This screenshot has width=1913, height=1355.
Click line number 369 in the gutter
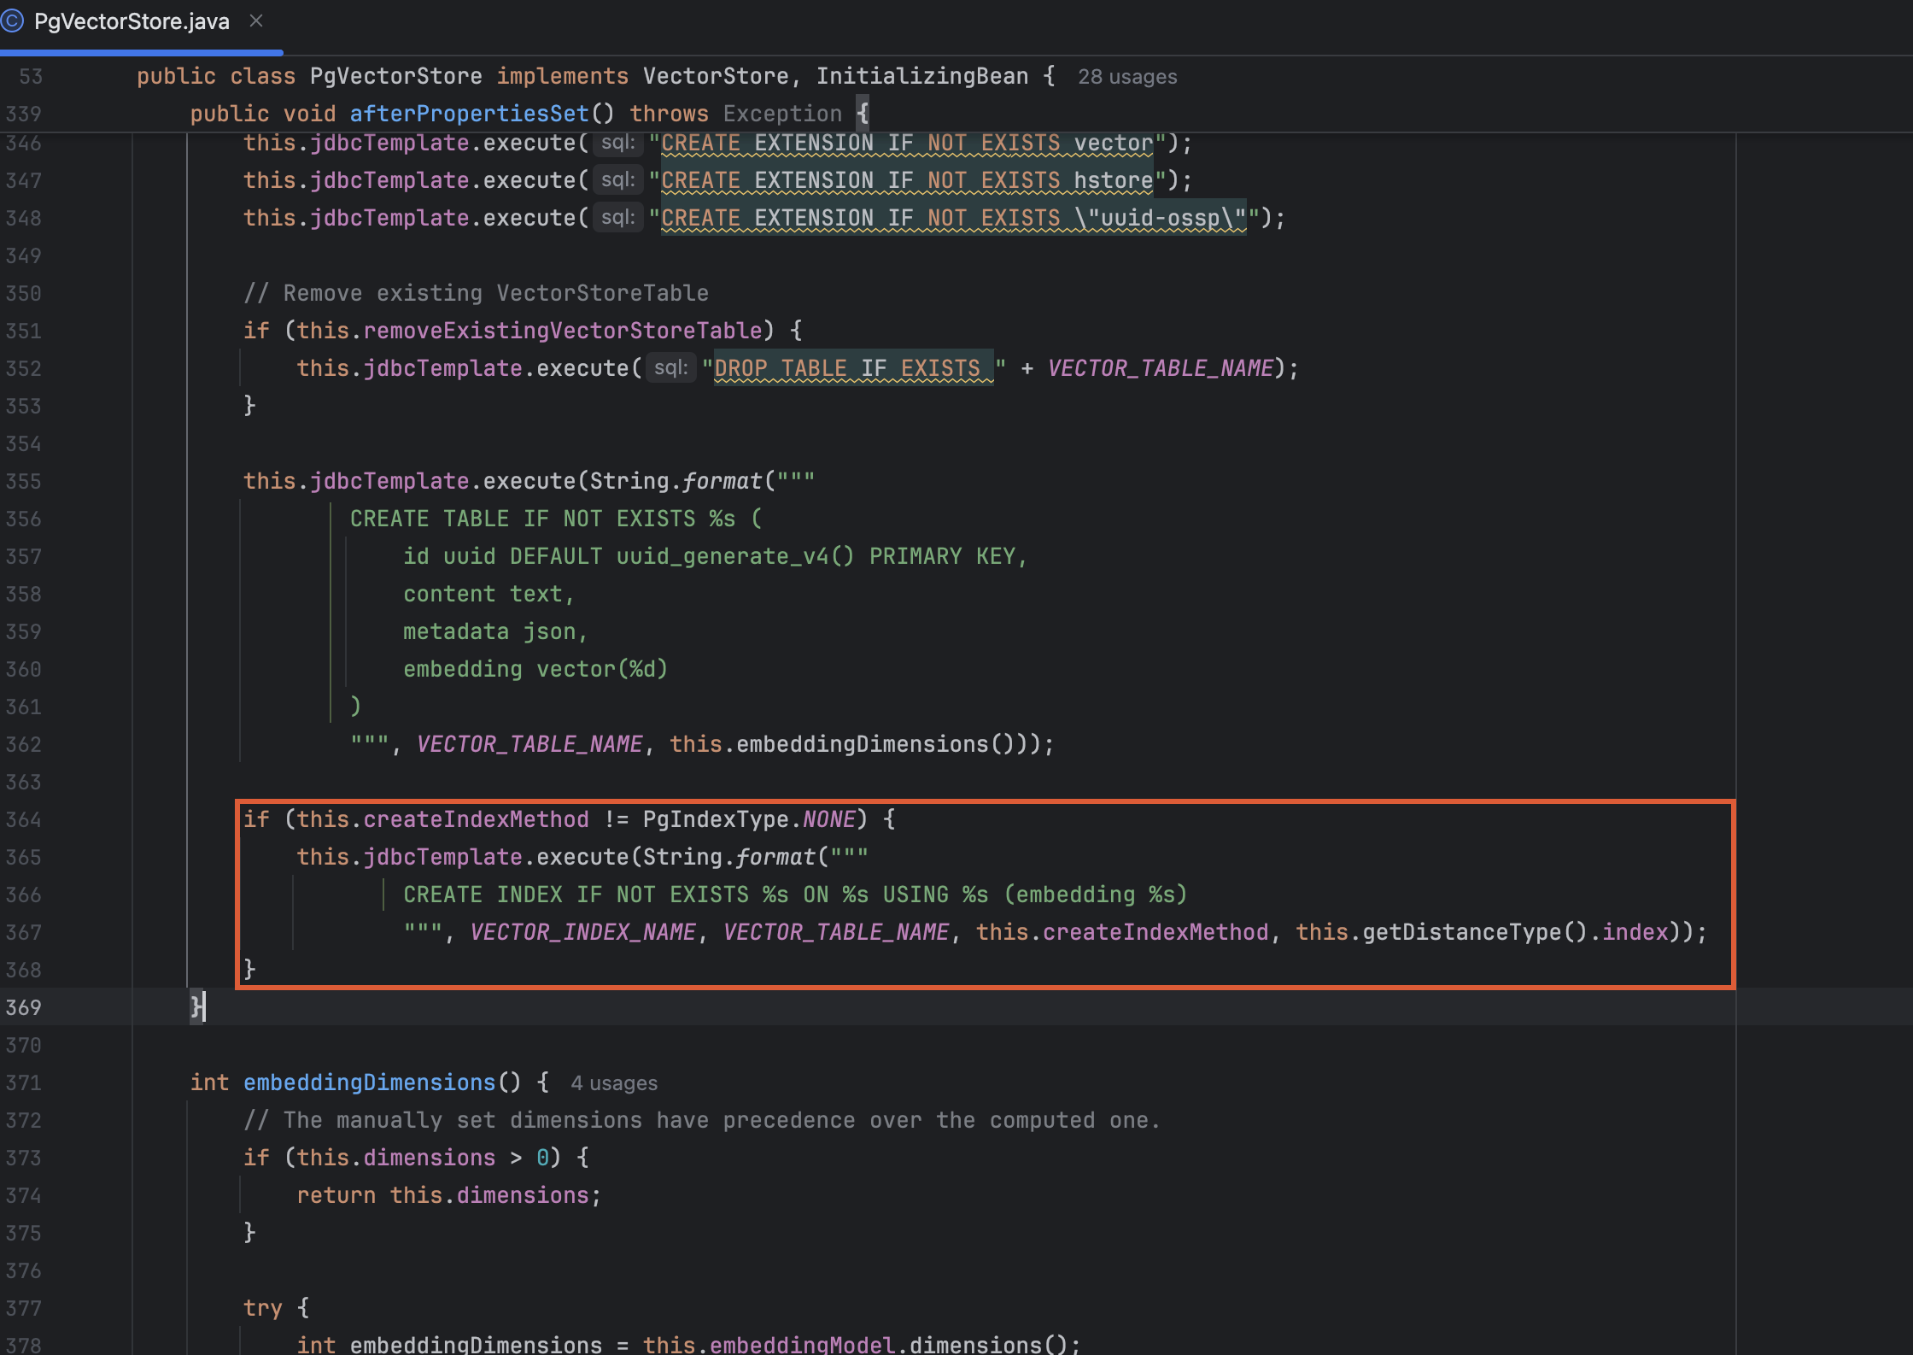tap(23, 1007)
